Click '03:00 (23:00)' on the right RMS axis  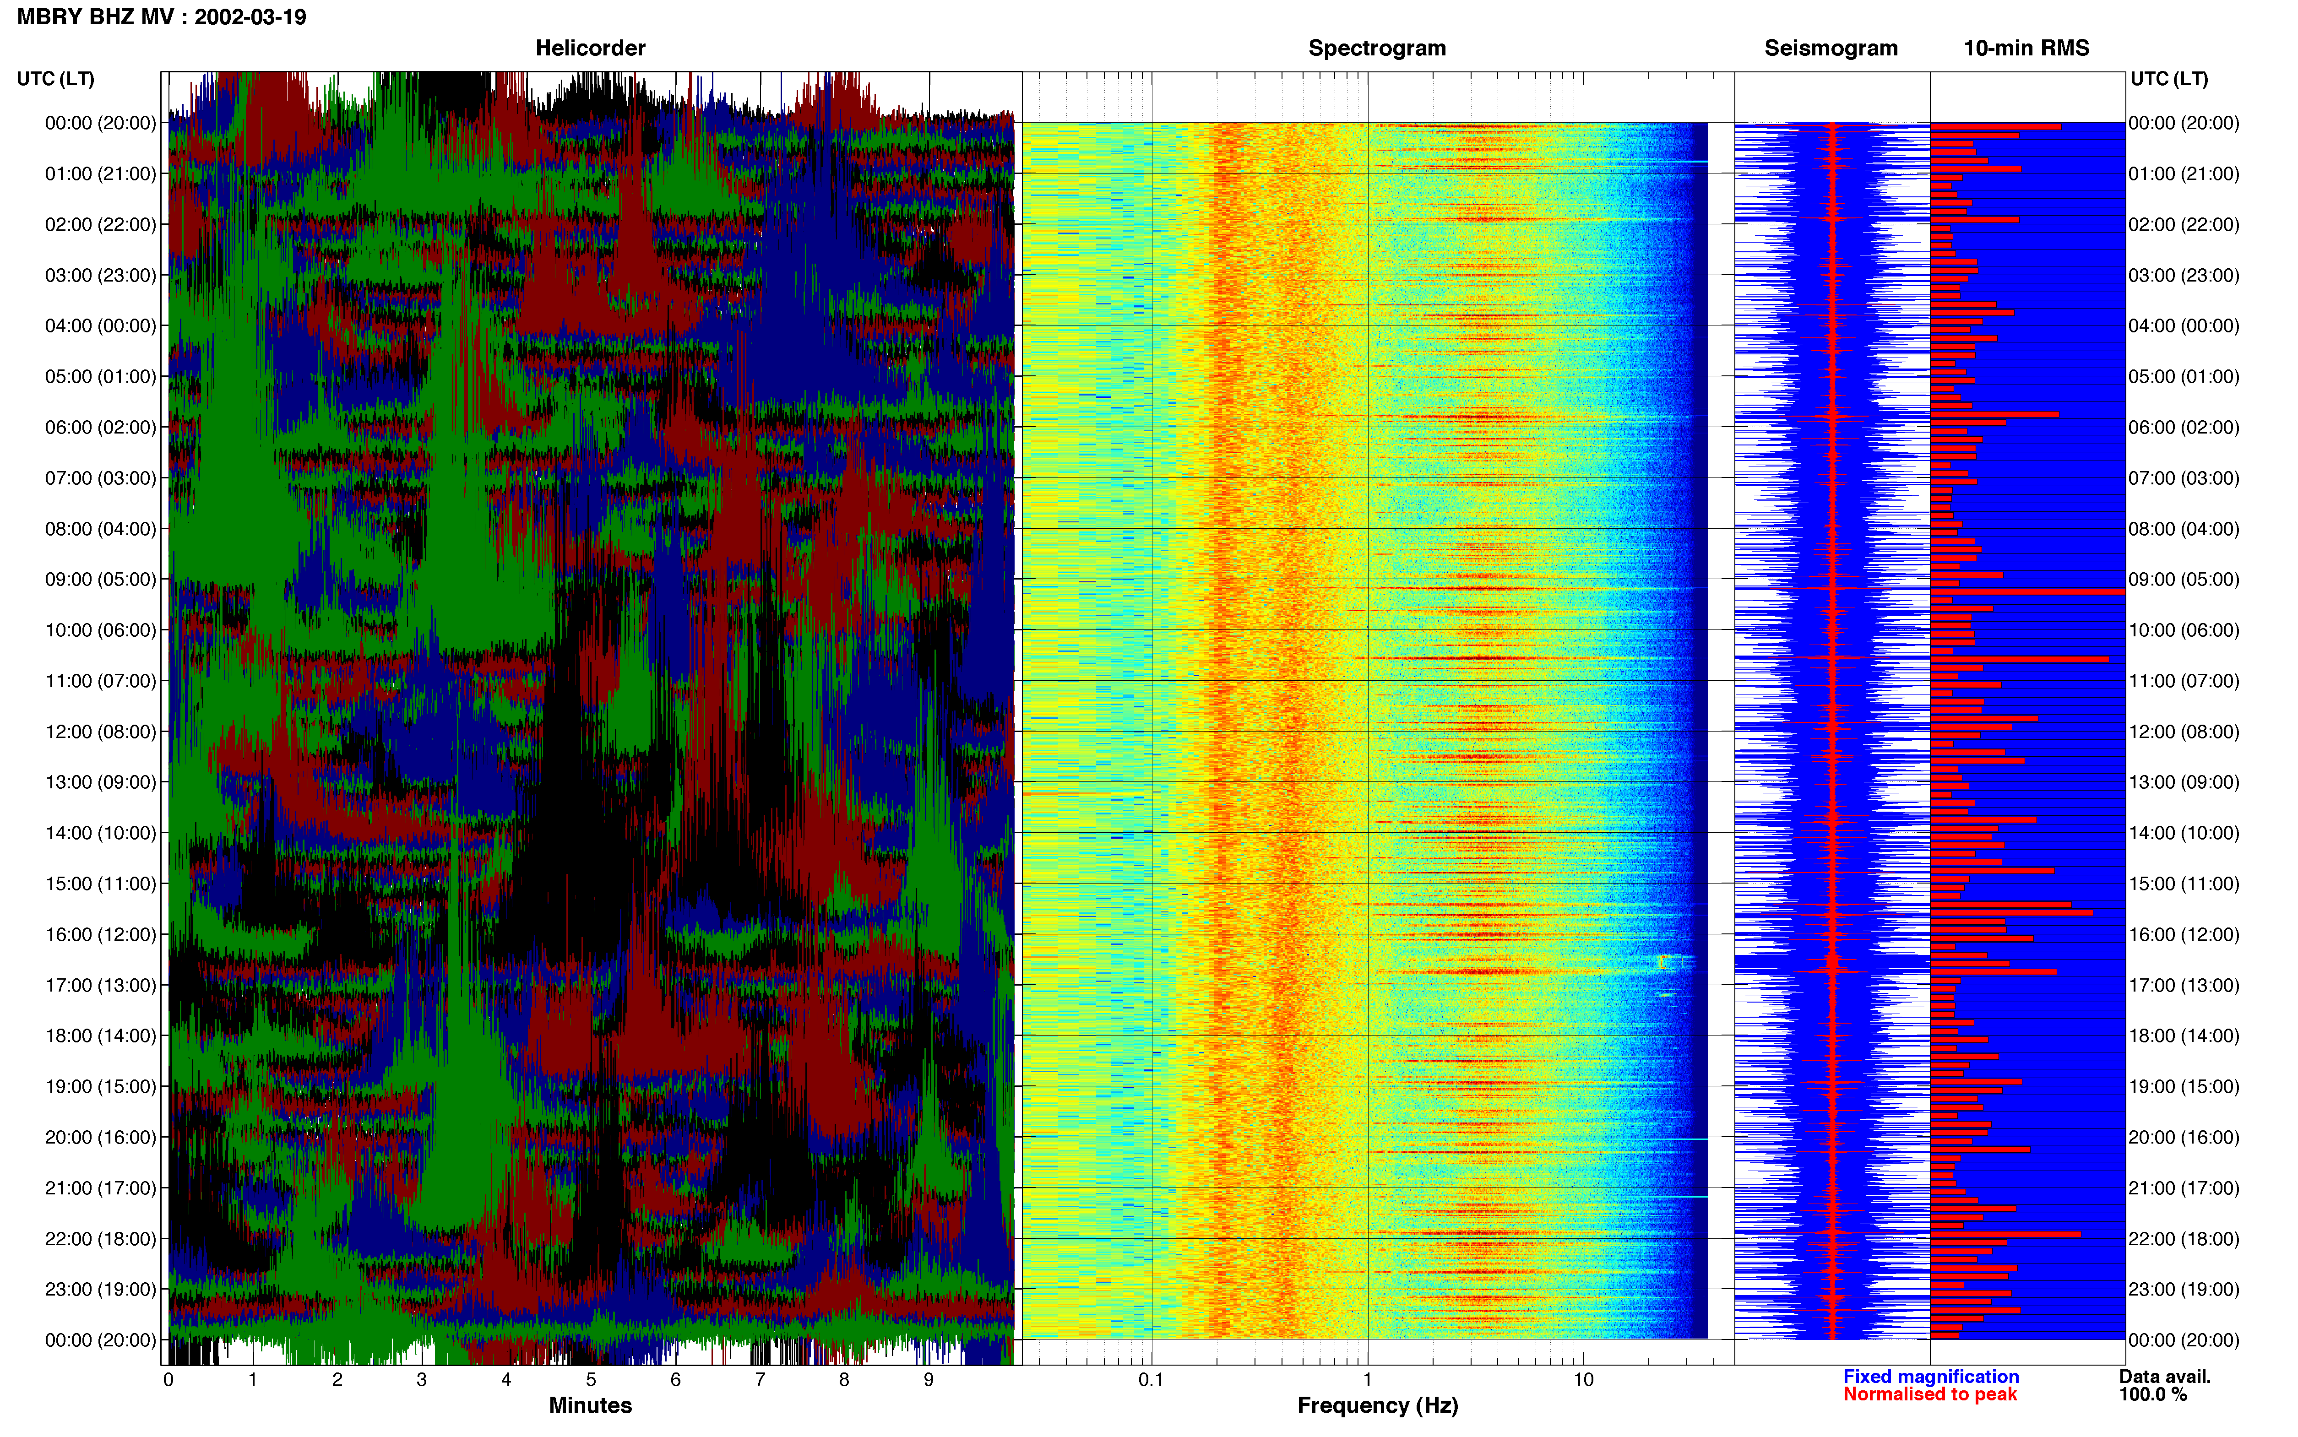point(2184,276)
